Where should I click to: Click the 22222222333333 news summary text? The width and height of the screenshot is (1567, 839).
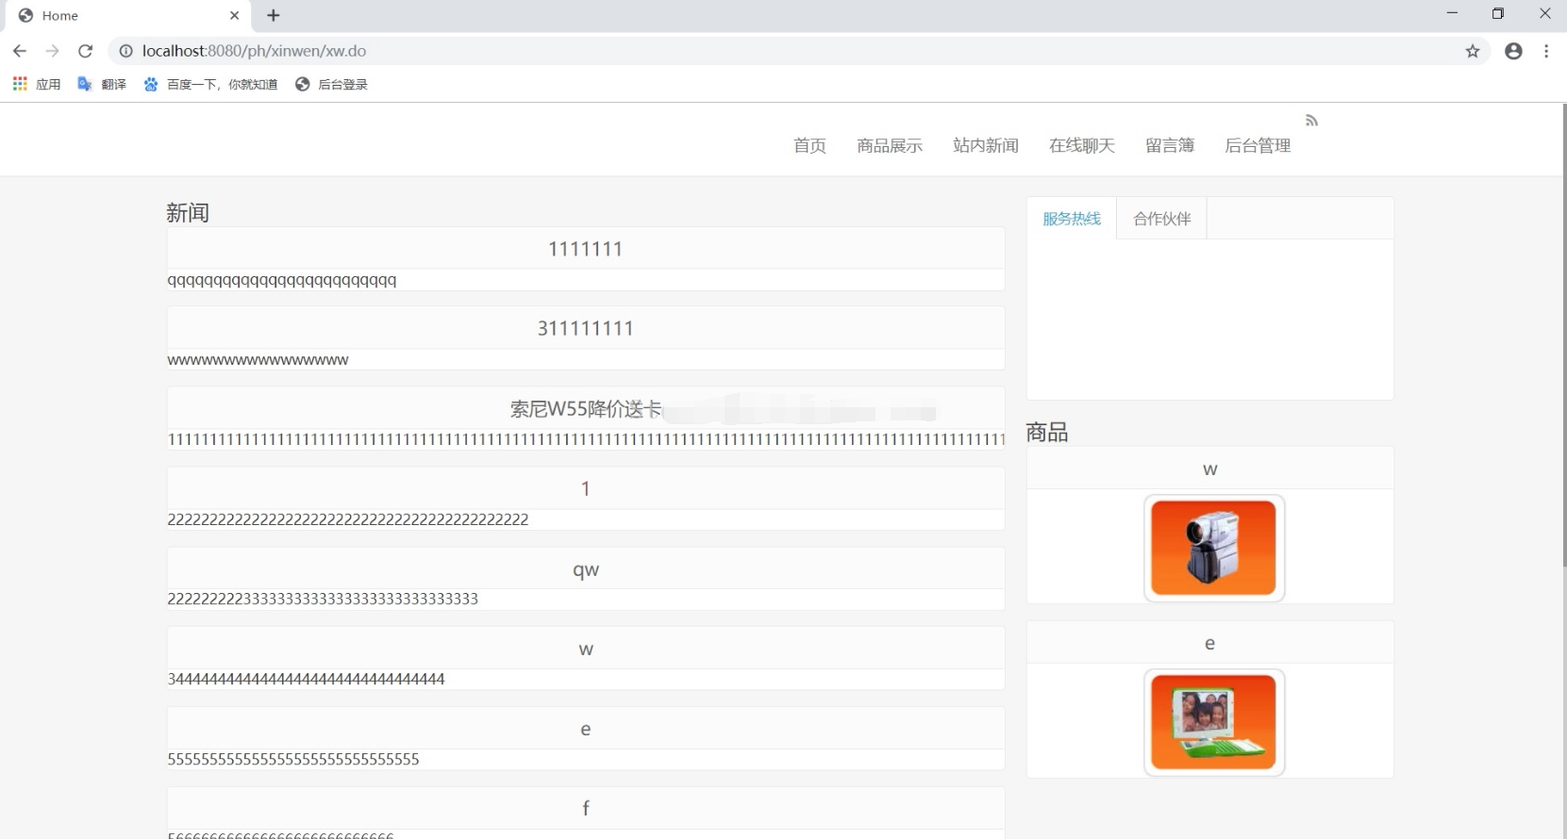tap(323, 599)
